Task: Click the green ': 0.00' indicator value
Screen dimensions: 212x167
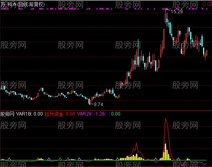Action: (x=115, y=114)
